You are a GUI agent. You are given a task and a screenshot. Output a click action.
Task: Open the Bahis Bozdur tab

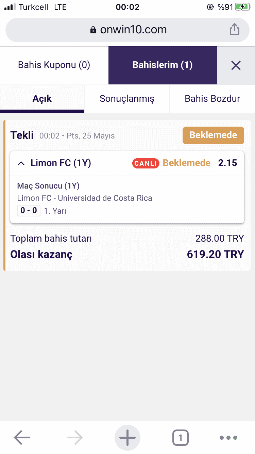pyautogui.click(x=213, y=99)
